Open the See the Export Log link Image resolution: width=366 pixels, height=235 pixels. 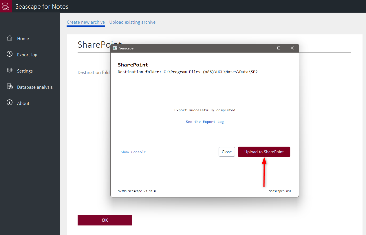(205, 122)
